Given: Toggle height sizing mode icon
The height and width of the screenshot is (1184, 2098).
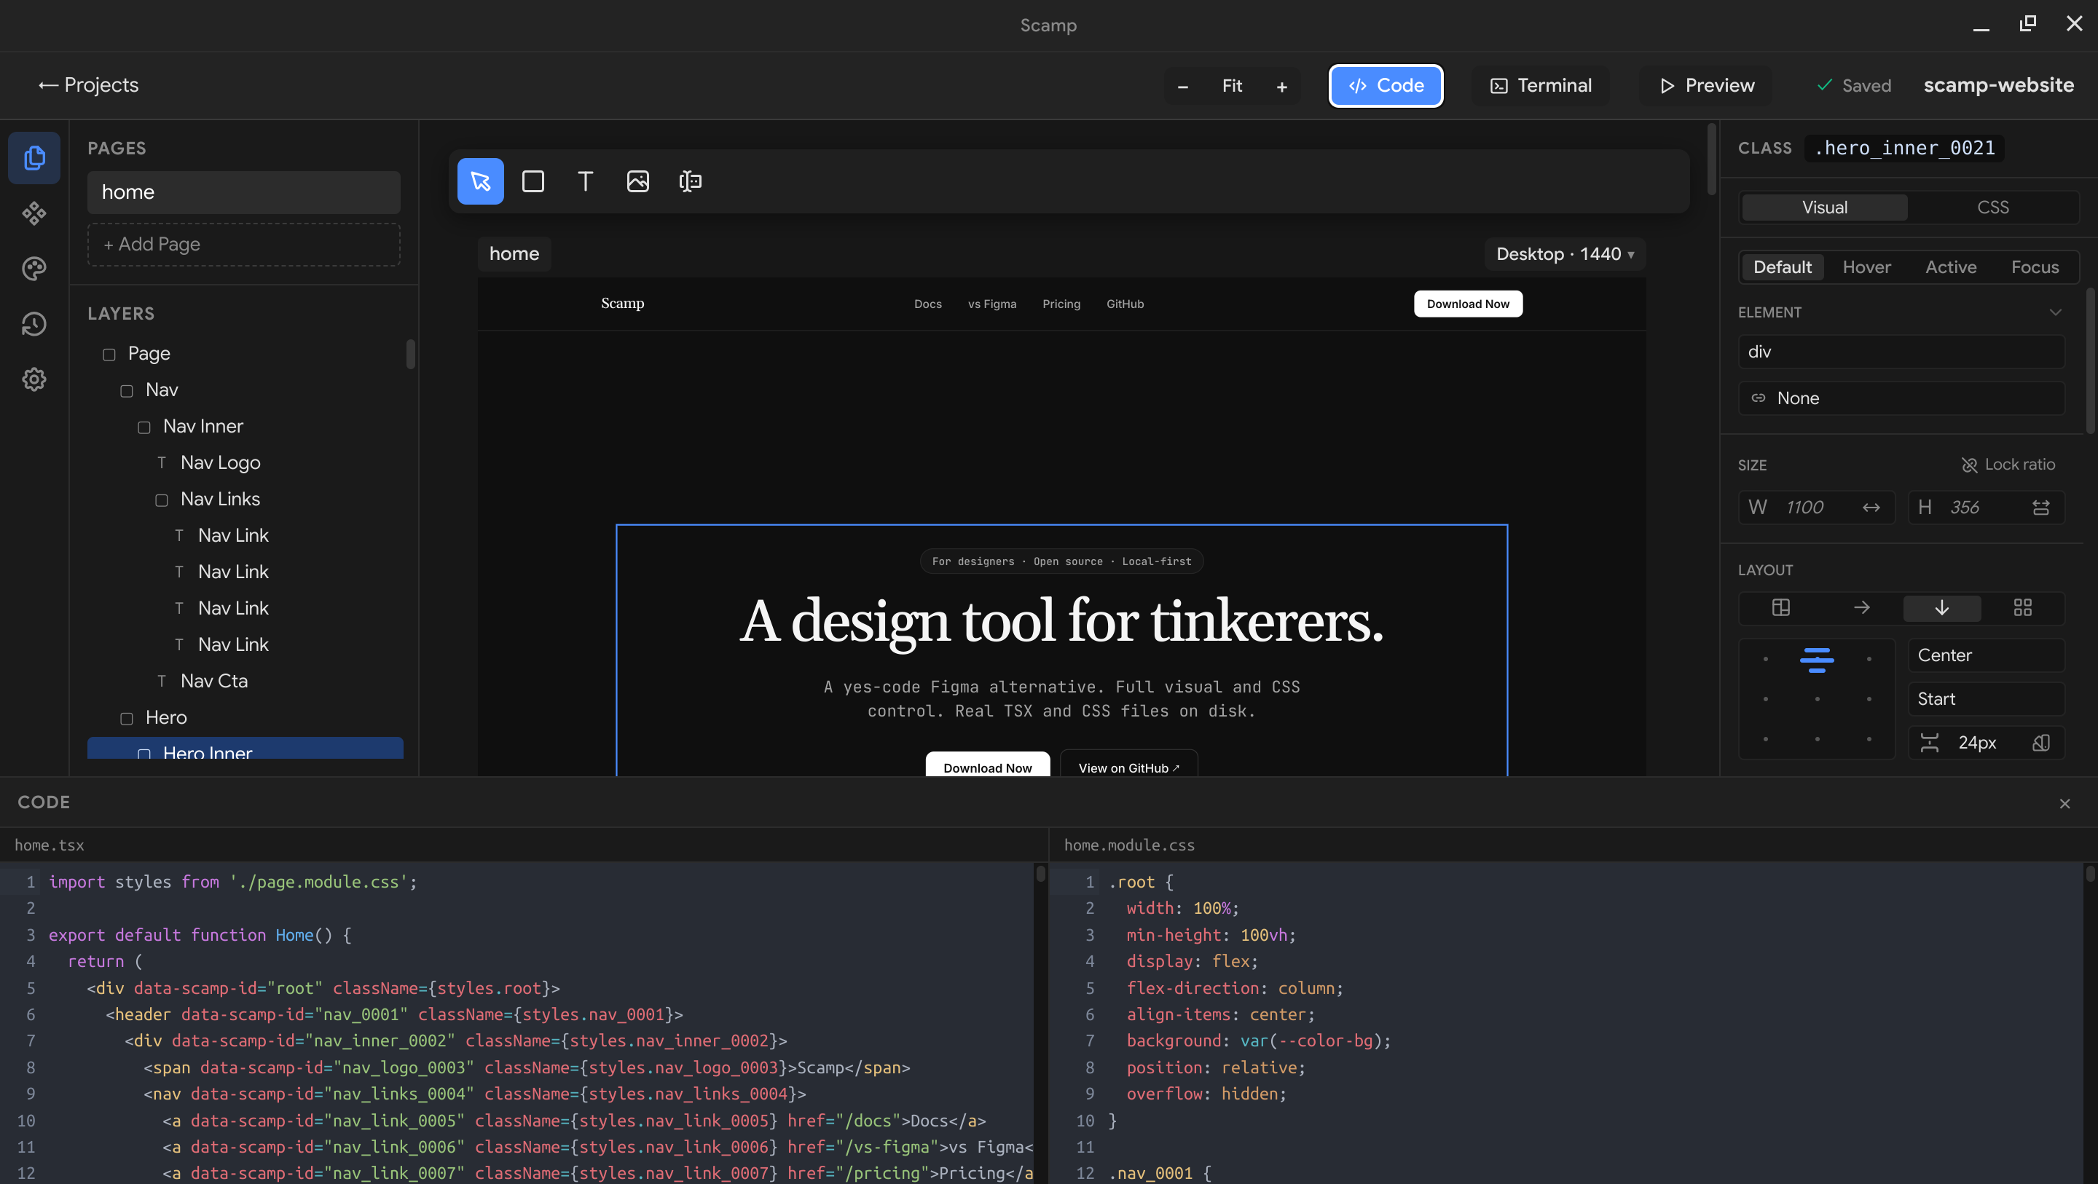Looking at the screenshot, I should [x=2040, y=508].
